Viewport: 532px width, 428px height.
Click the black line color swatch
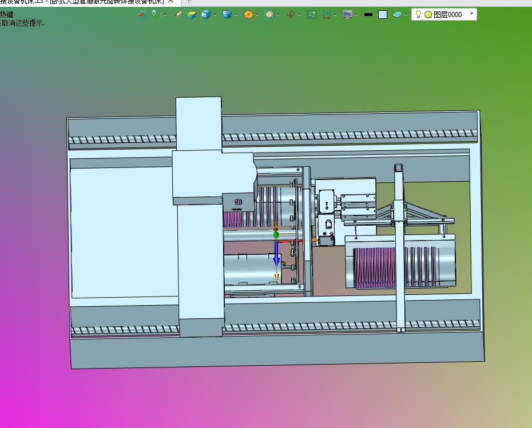coord(368,15)
